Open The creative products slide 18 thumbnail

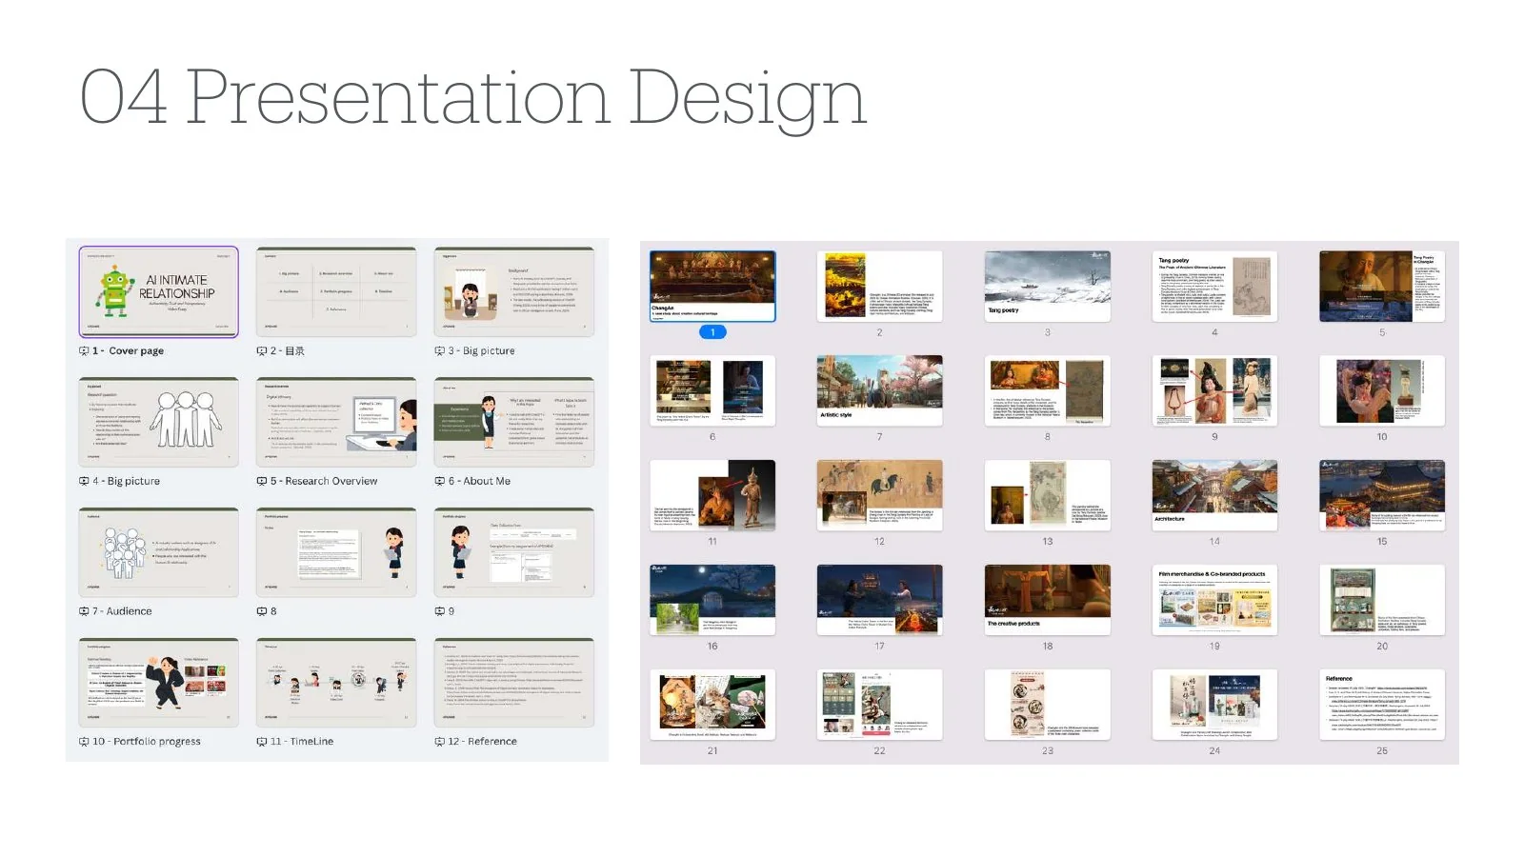[x=1048, y=601]
